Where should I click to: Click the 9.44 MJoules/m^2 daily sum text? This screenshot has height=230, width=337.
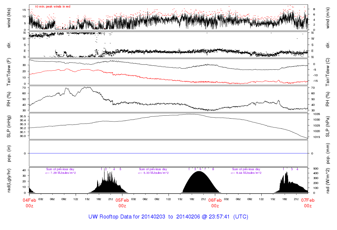pyautogui.click(x=247, y=172)
